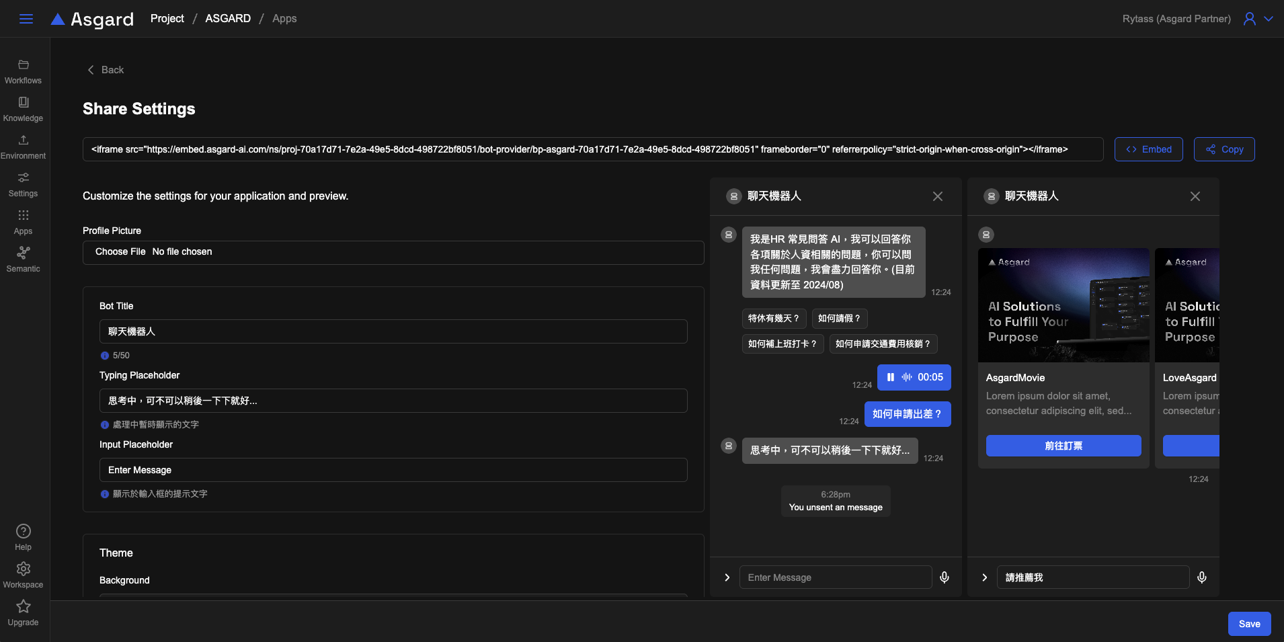Expand chevron beside 請推薦我 input
Image resolution: width=1284 pixels, height=642 pixels.
(x=984, y=577)
